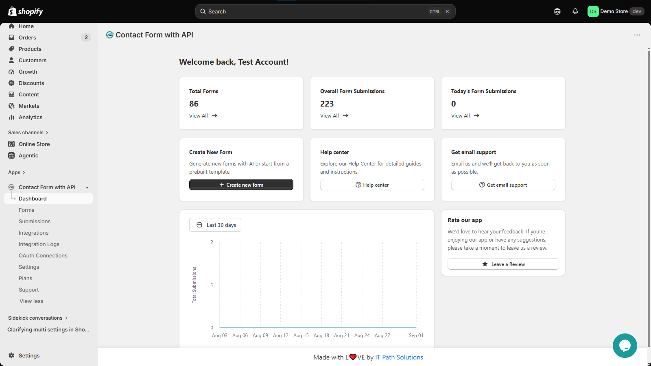Click the calendar icon in Last 30 days
The image size is (651, 366).
(x=199, y=225)
